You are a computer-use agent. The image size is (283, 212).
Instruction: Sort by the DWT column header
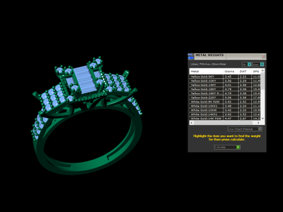[245, 71]
